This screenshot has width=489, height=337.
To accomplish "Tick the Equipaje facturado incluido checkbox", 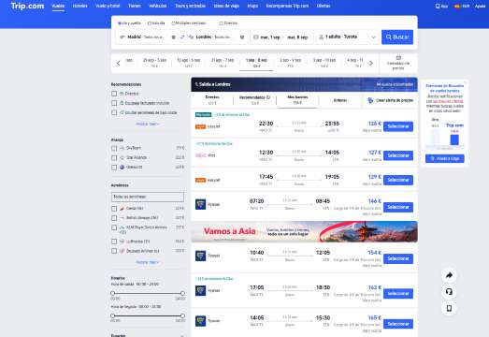I will (114, 103).
